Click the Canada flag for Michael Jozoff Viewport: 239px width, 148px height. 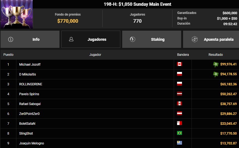[180, 64]
